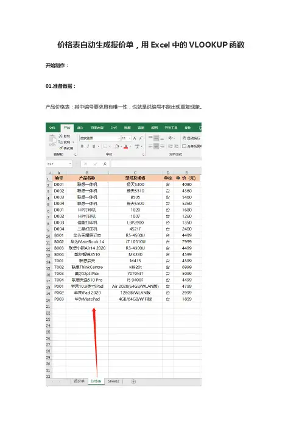
Task: Click the 产品名称 header cell
Action: pyautogui.click(x=87, y=178)
